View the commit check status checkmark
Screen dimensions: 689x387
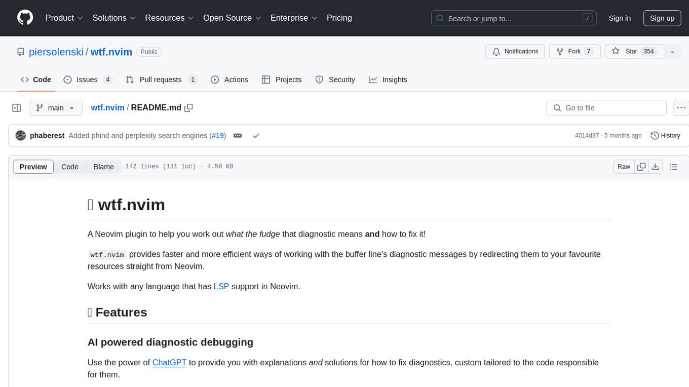[x=256, y=135]
